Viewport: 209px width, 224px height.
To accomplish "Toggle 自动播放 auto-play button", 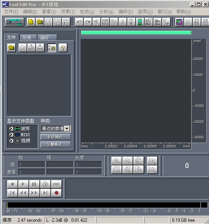I will (55, 137).
